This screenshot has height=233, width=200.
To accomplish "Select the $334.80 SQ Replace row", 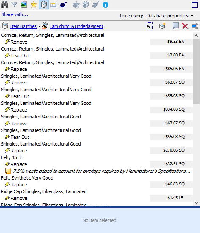I will click(x=97, y=110).
